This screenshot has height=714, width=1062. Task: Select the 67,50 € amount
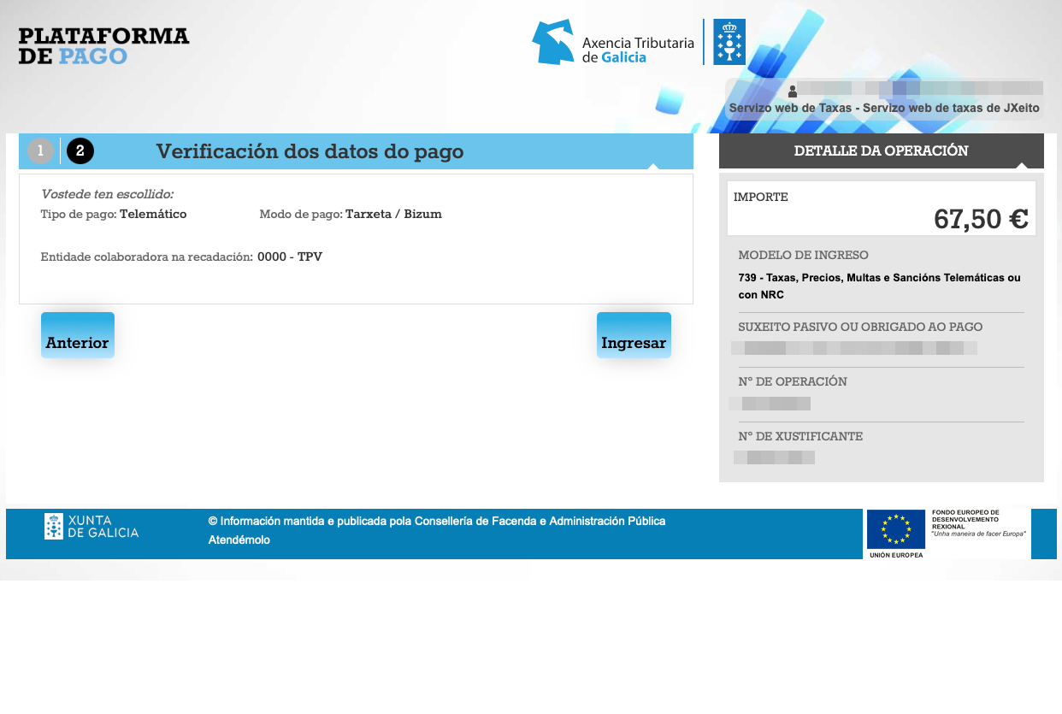click(x=981, y=220)
